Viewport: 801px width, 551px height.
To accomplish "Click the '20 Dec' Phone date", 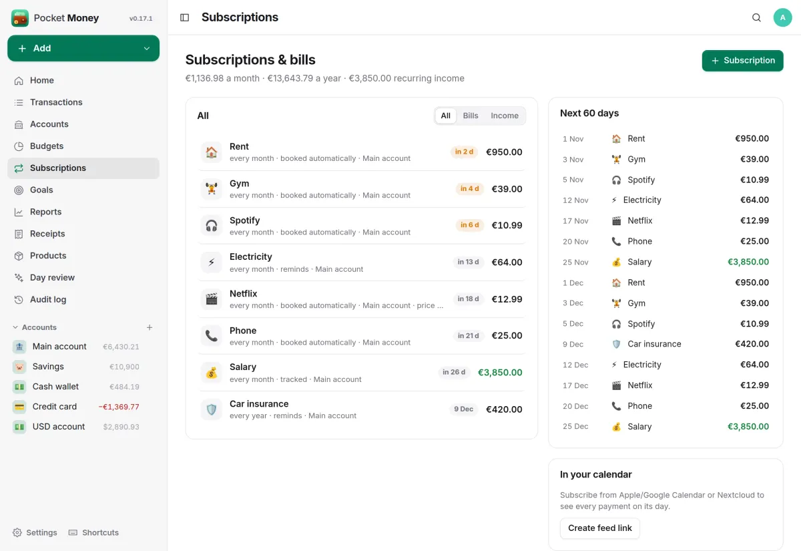I will coord(575,406).
